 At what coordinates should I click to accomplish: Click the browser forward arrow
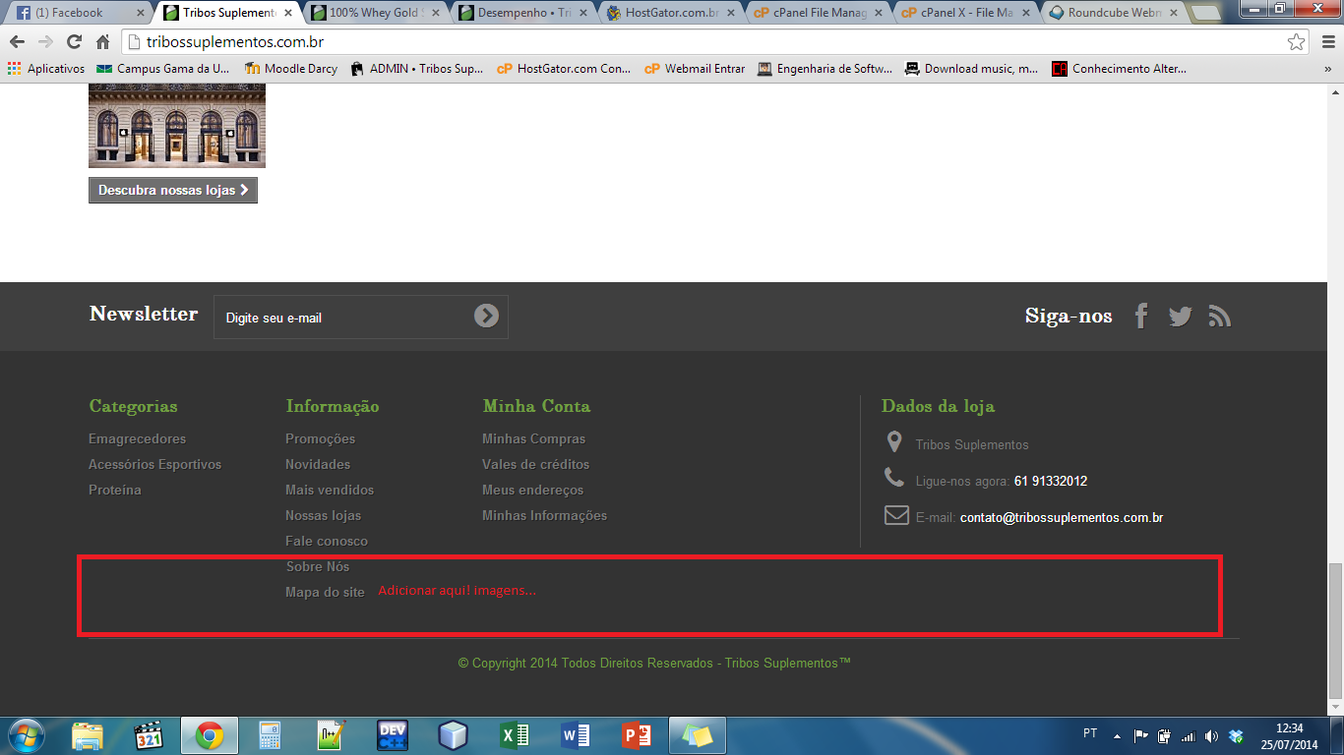45,42
